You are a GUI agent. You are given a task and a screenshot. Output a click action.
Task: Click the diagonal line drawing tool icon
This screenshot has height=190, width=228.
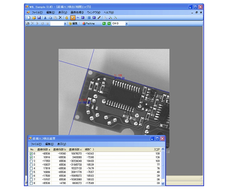(99, 18)
